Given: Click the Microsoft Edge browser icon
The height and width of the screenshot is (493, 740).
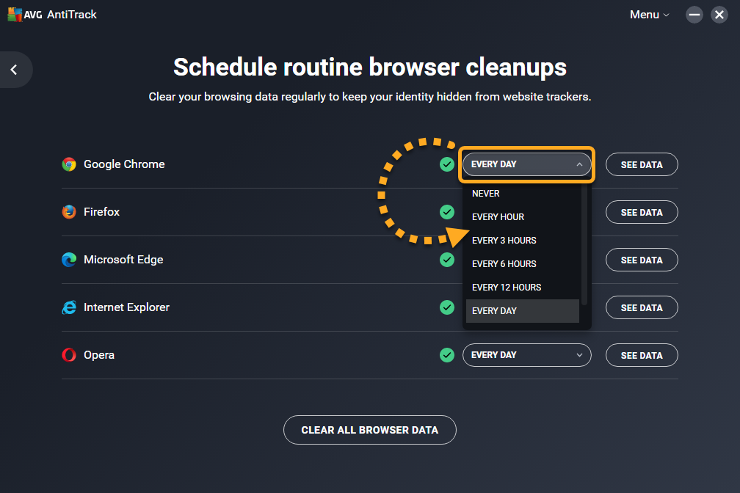Looking at the screenshot, I should click(69, 260).
